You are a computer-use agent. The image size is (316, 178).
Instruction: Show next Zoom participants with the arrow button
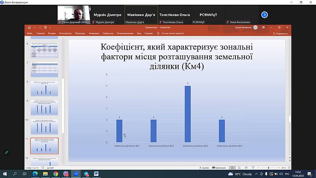point(265,15)
